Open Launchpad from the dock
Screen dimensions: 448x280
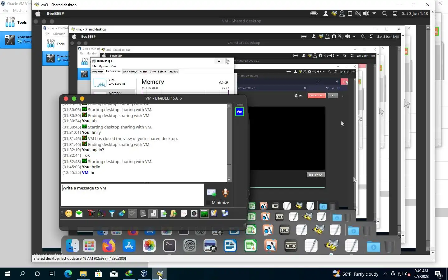89,246
